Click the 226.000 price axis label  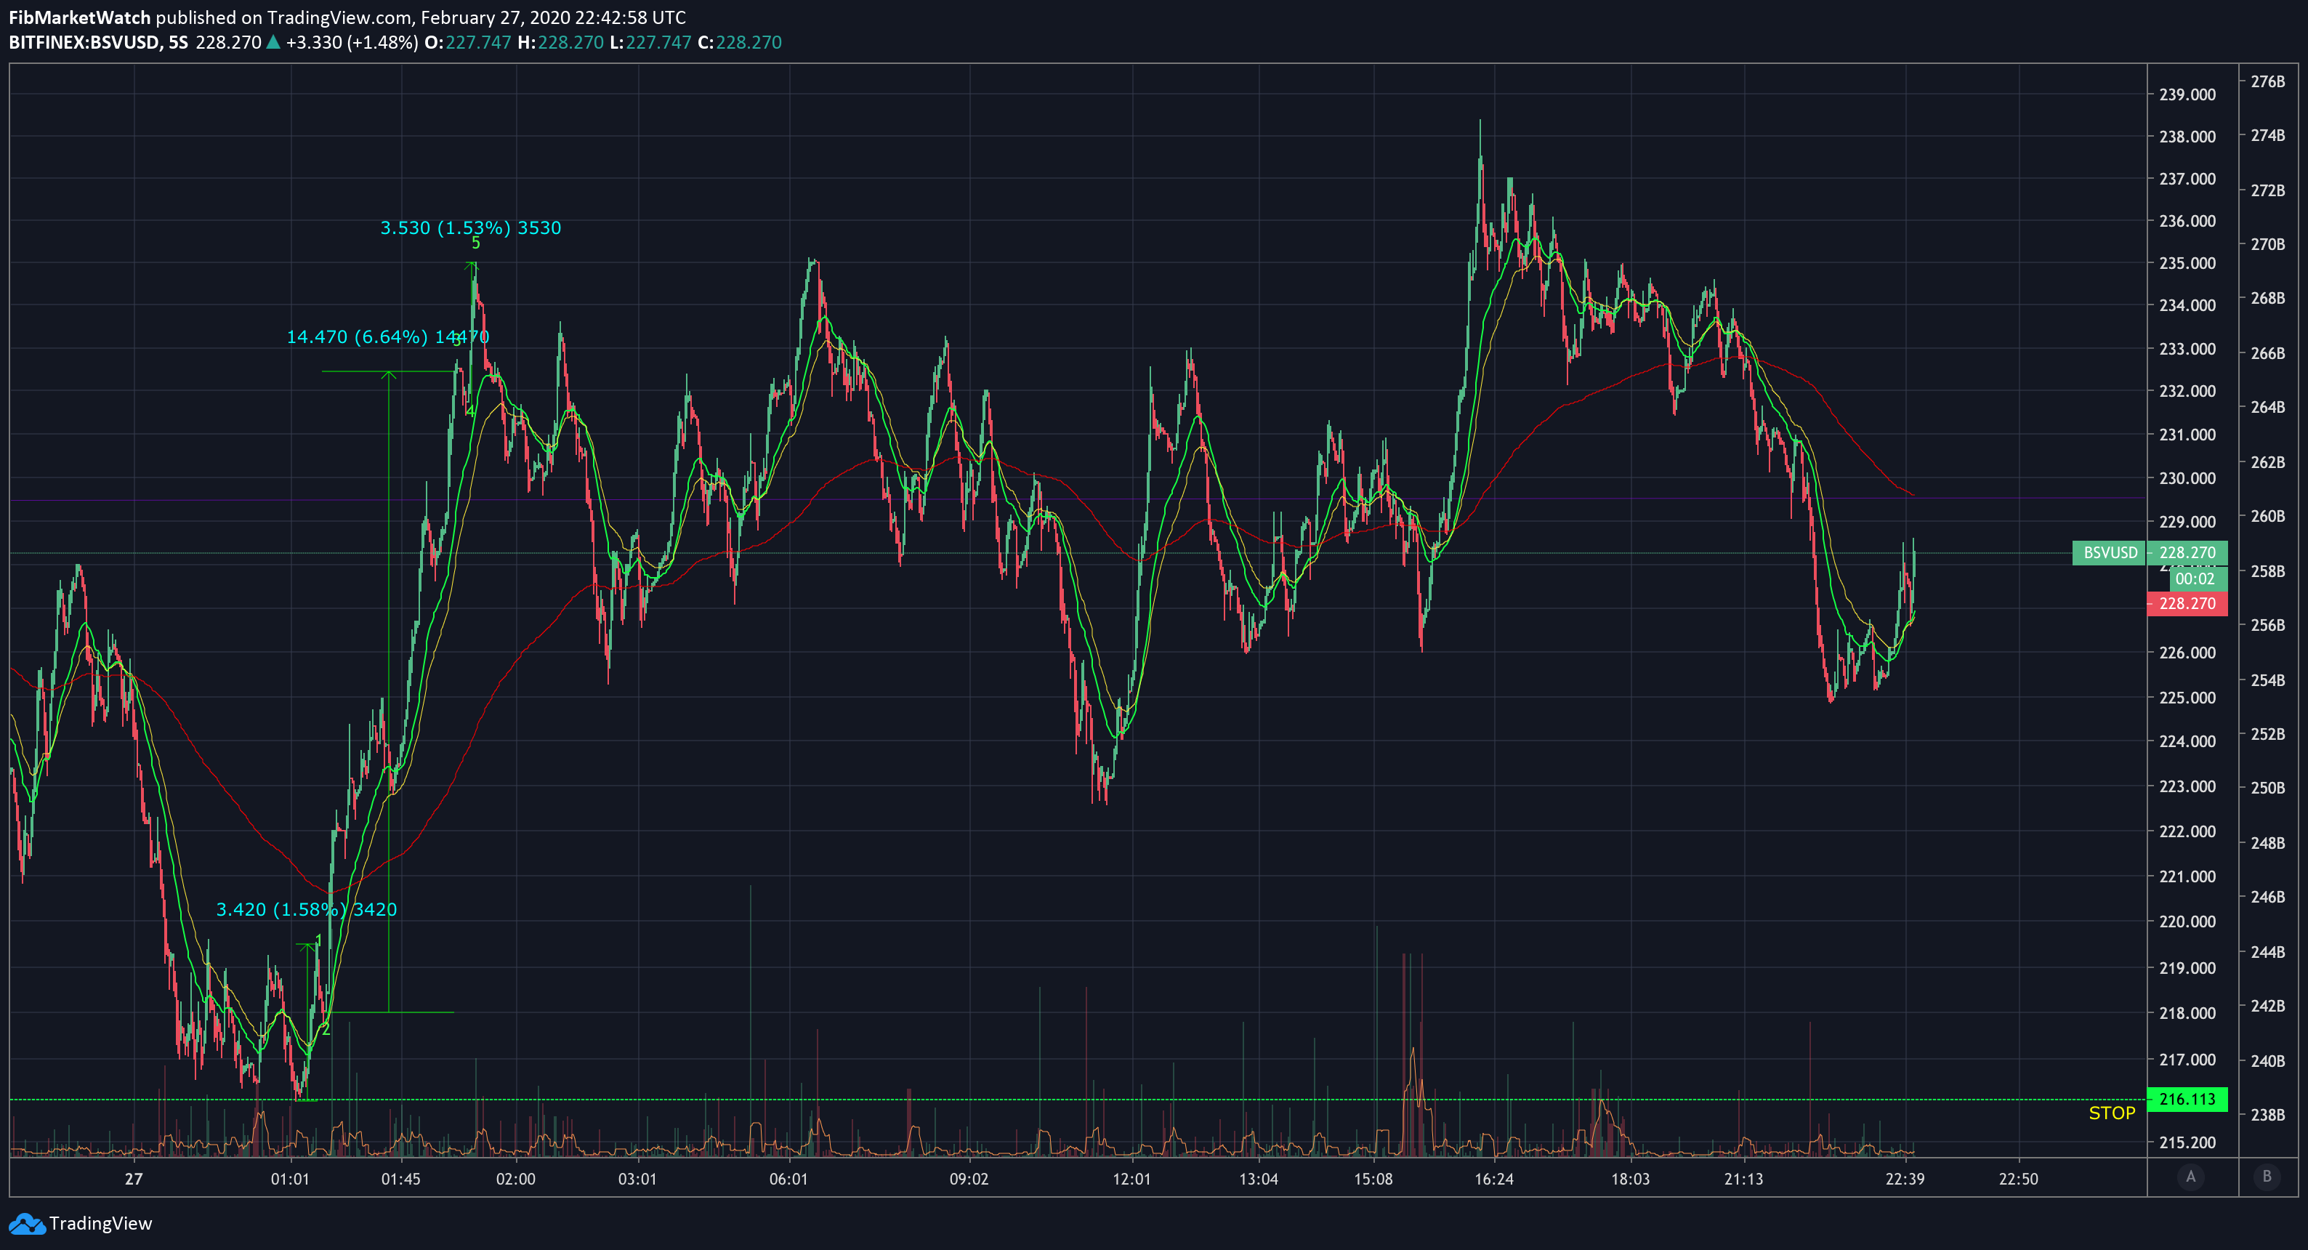pos(2187,653)
